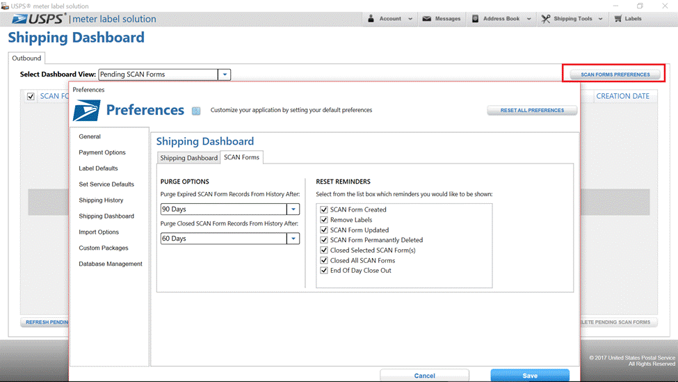This screenshot has height=382, width=678.
Task: Expand the Shipping Tools menu chevron
Action: pyautogui.click(x=600, y=19)
